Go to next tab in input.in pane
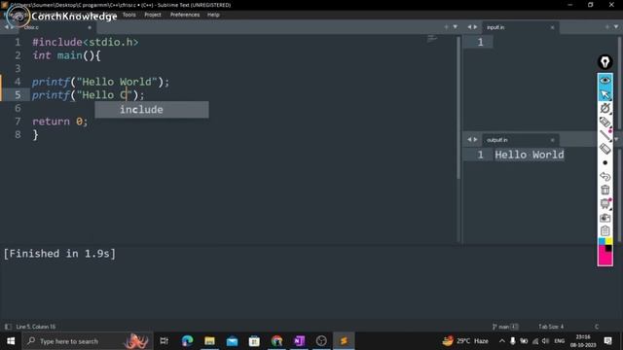The image size is (623, 350). (475, 27)
